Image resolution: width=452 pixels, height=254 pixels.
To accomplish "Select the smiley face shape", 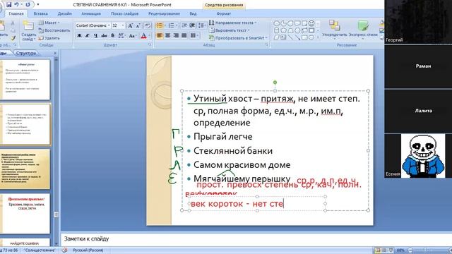I will (311, 23).
